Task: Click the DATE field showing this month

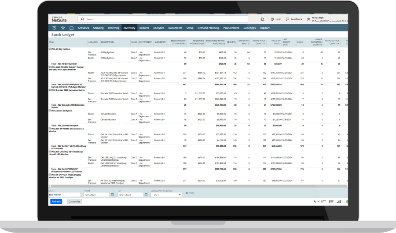Action: coord(64,195)
